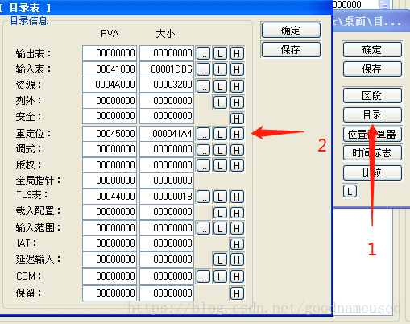The image size is (410, 324).
Task: Click the small L button below 比较
Action: click(x=350, y=191)
